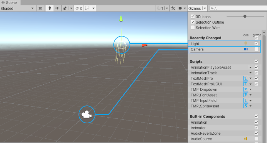Click the Light gizmo icon in the scene
Viewport: 267px width, 143px height.
(121, 44)
